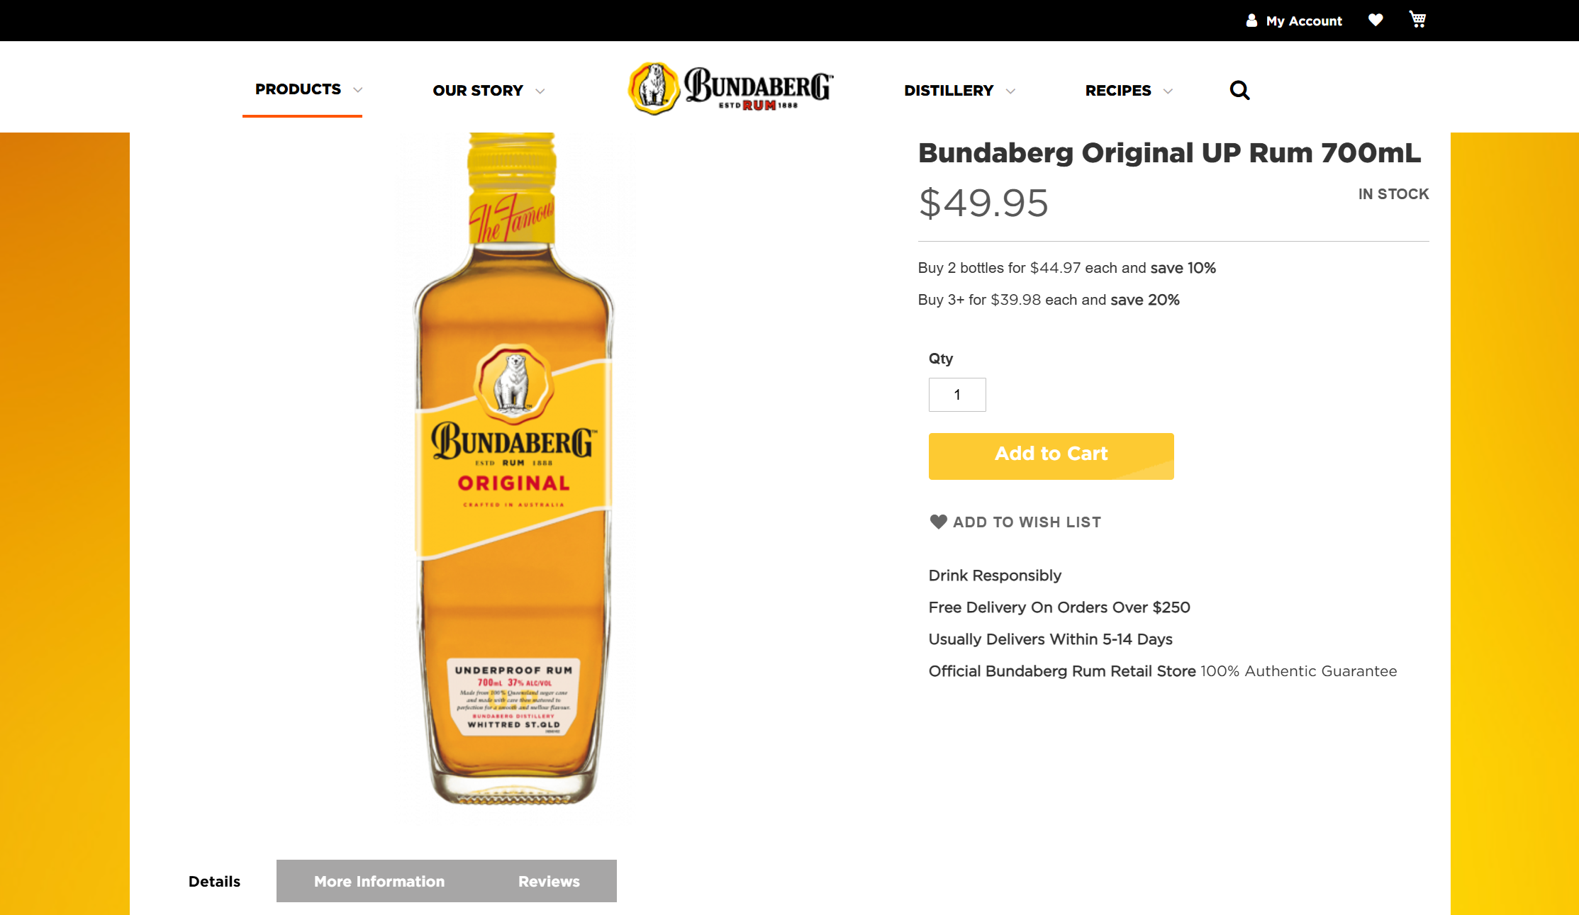Expand the Our Story menu chevron
This screenshot has width=1579, height=915.
540,91
